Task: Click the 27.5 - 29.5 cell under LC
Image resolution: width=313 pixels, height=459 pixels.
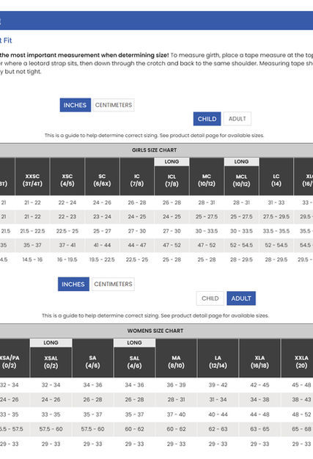Action: tap(276, 216)
